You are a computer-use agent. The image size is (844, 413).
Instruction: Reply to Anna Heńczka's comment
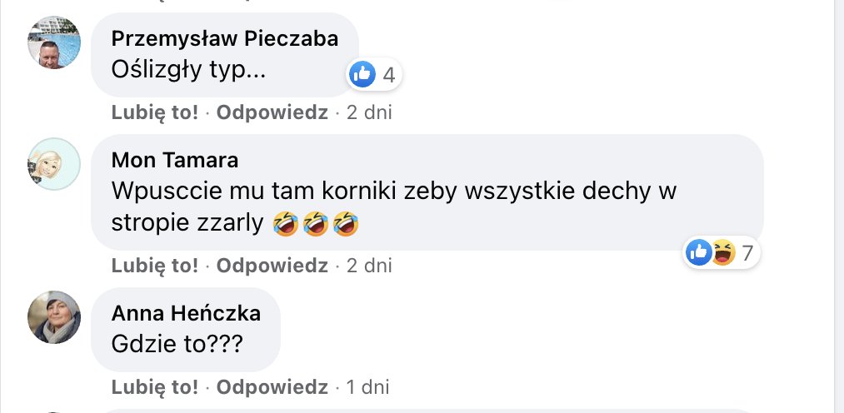click(272, 387)
